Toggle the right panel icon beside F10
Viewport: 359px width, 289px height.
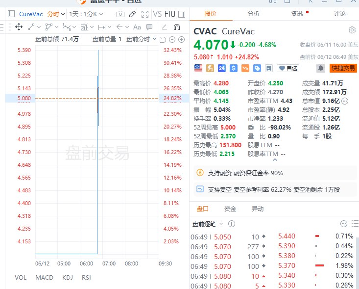click(x=182, y=14)
